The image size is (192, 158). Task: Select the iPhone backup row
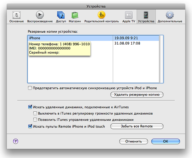[93, 38]
